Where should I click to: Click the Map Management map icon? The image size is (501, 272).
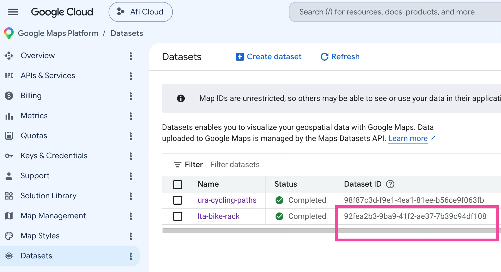click(x=9, y=216)
